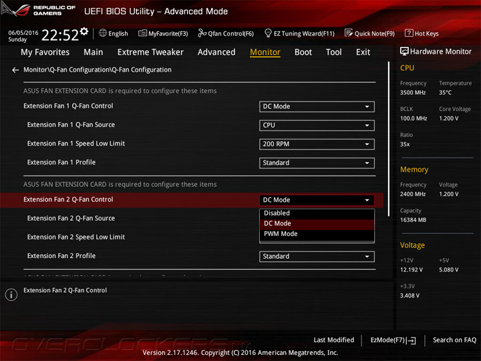The height and width of the screenshot is (361, 481).
Task: Select Disabled in the open list
Action: point(317,213)
